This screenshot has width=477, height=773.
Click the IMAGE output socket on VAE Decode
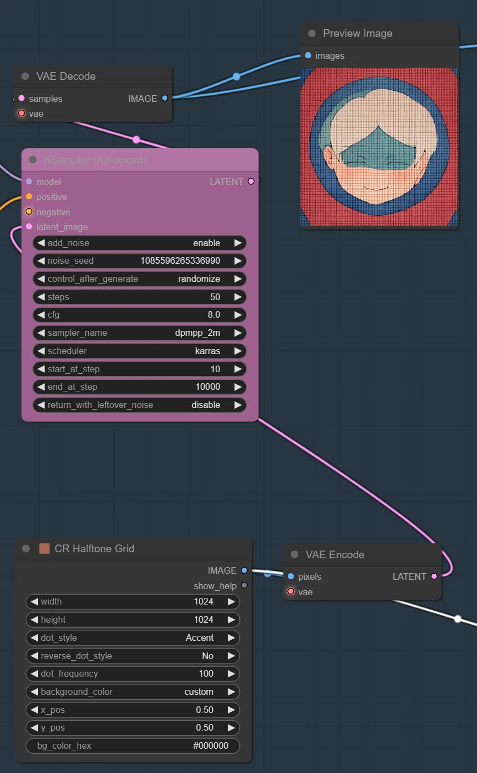pyautogui.click(x=165, y=99)
